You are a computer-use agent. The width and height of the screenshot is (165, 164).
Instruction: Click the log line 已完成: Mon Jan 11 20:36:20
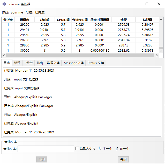[x=29, y=132]
